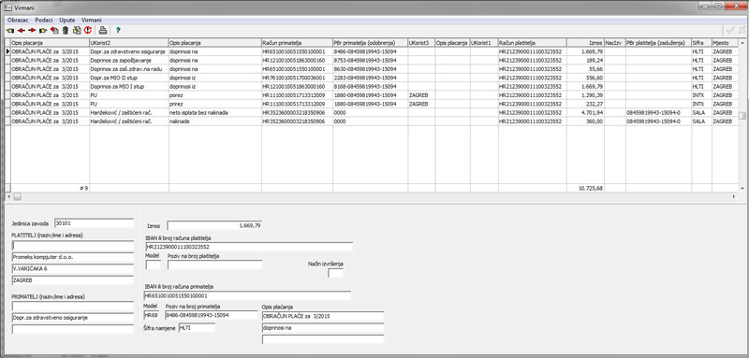Sort by UKorist2 column header
The width and height of the screenshot is (749, 358).
point(128,43)
